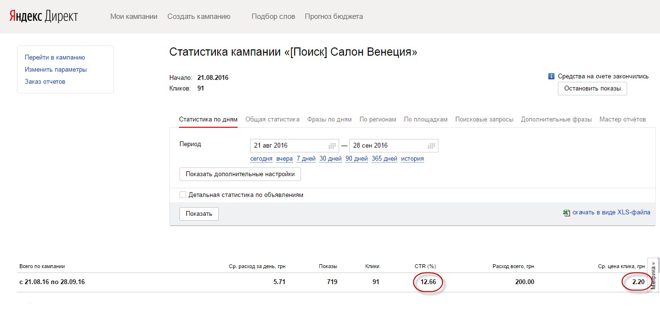The height and width of the screenshot is (317, 660).
Task: Open the Метрика side panel
Action: pos(653,275)
